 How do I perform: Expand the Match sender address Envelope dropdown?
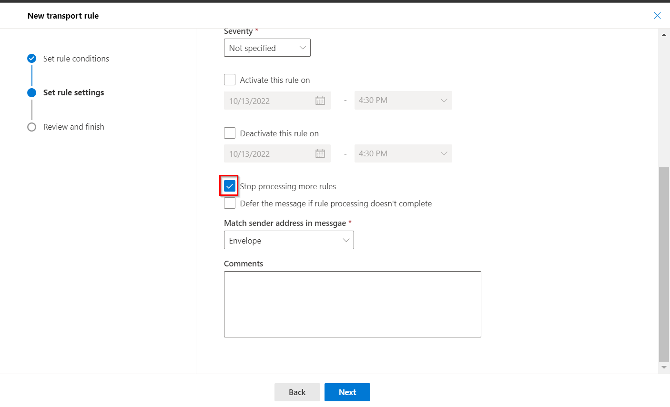289,240
